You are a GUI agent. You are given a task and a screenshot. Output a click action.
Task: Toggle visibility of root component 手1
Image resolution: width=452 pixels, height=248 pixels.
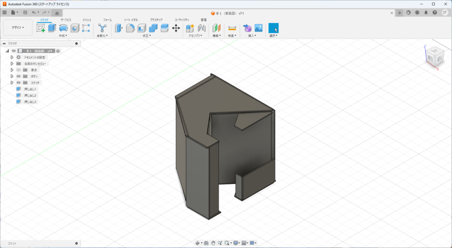coord(14,51)
